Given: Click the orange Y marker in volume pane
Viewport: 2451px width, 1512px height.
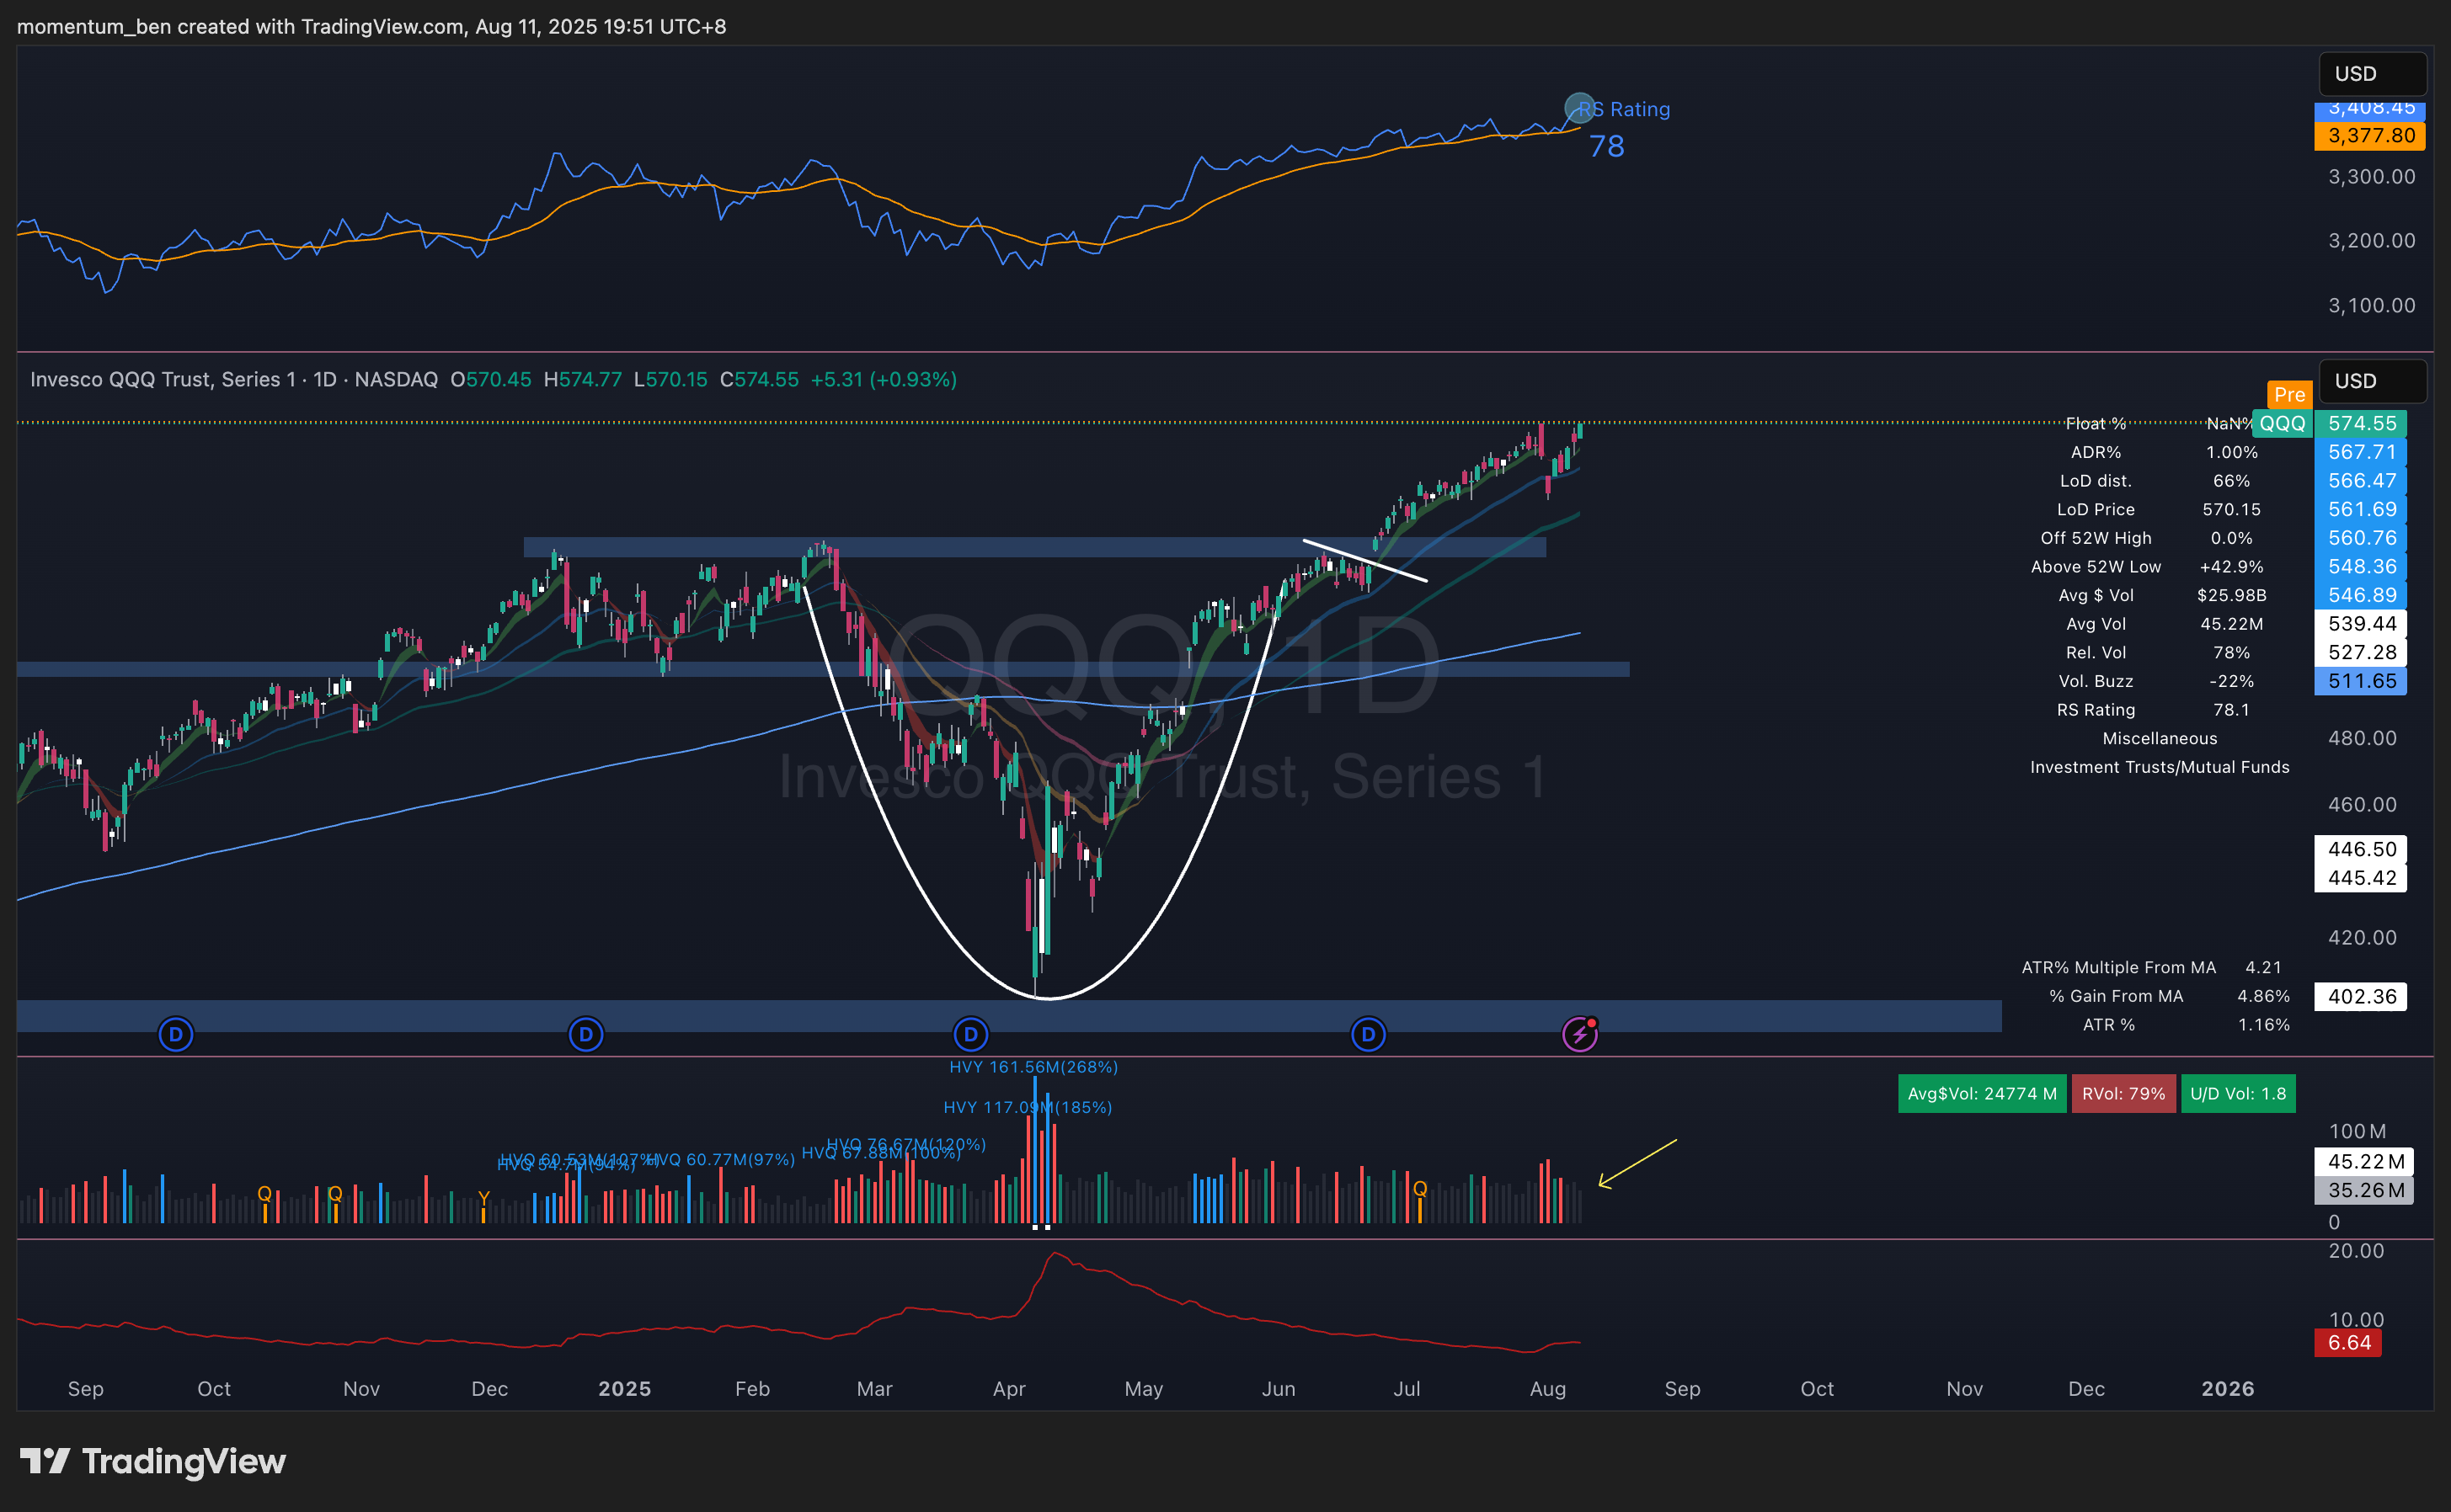Looking at the screenshot, I should 484,1197.
